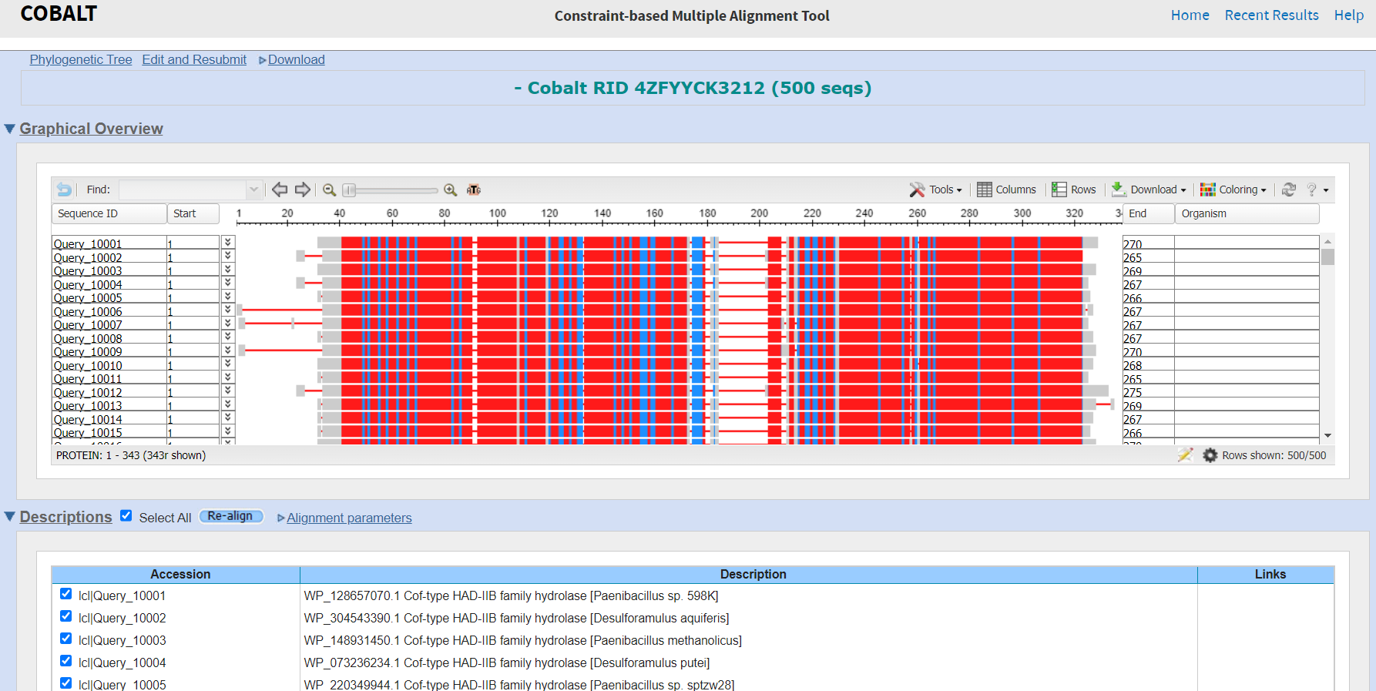Go to next position with right arrow

(x=303, y=190)
